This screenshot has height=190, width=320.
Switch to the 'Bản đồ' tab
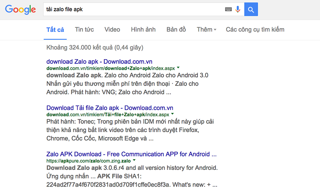[176, 29]
